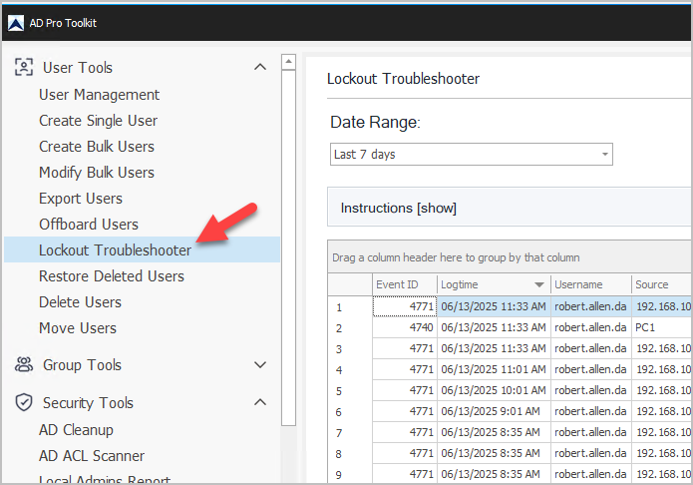Click row 2 logtime 11:33 AM cell
This screenshot has width=693, height=485.
point(494,327)
